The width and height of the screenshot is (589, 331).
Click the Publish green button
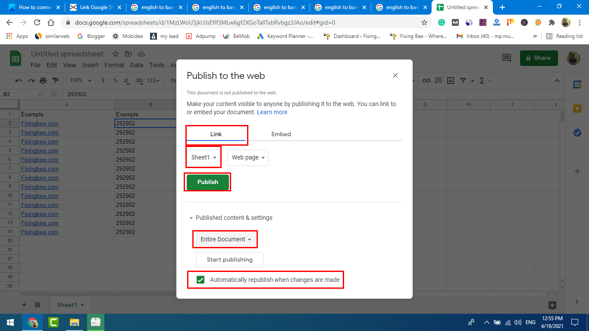208,182
